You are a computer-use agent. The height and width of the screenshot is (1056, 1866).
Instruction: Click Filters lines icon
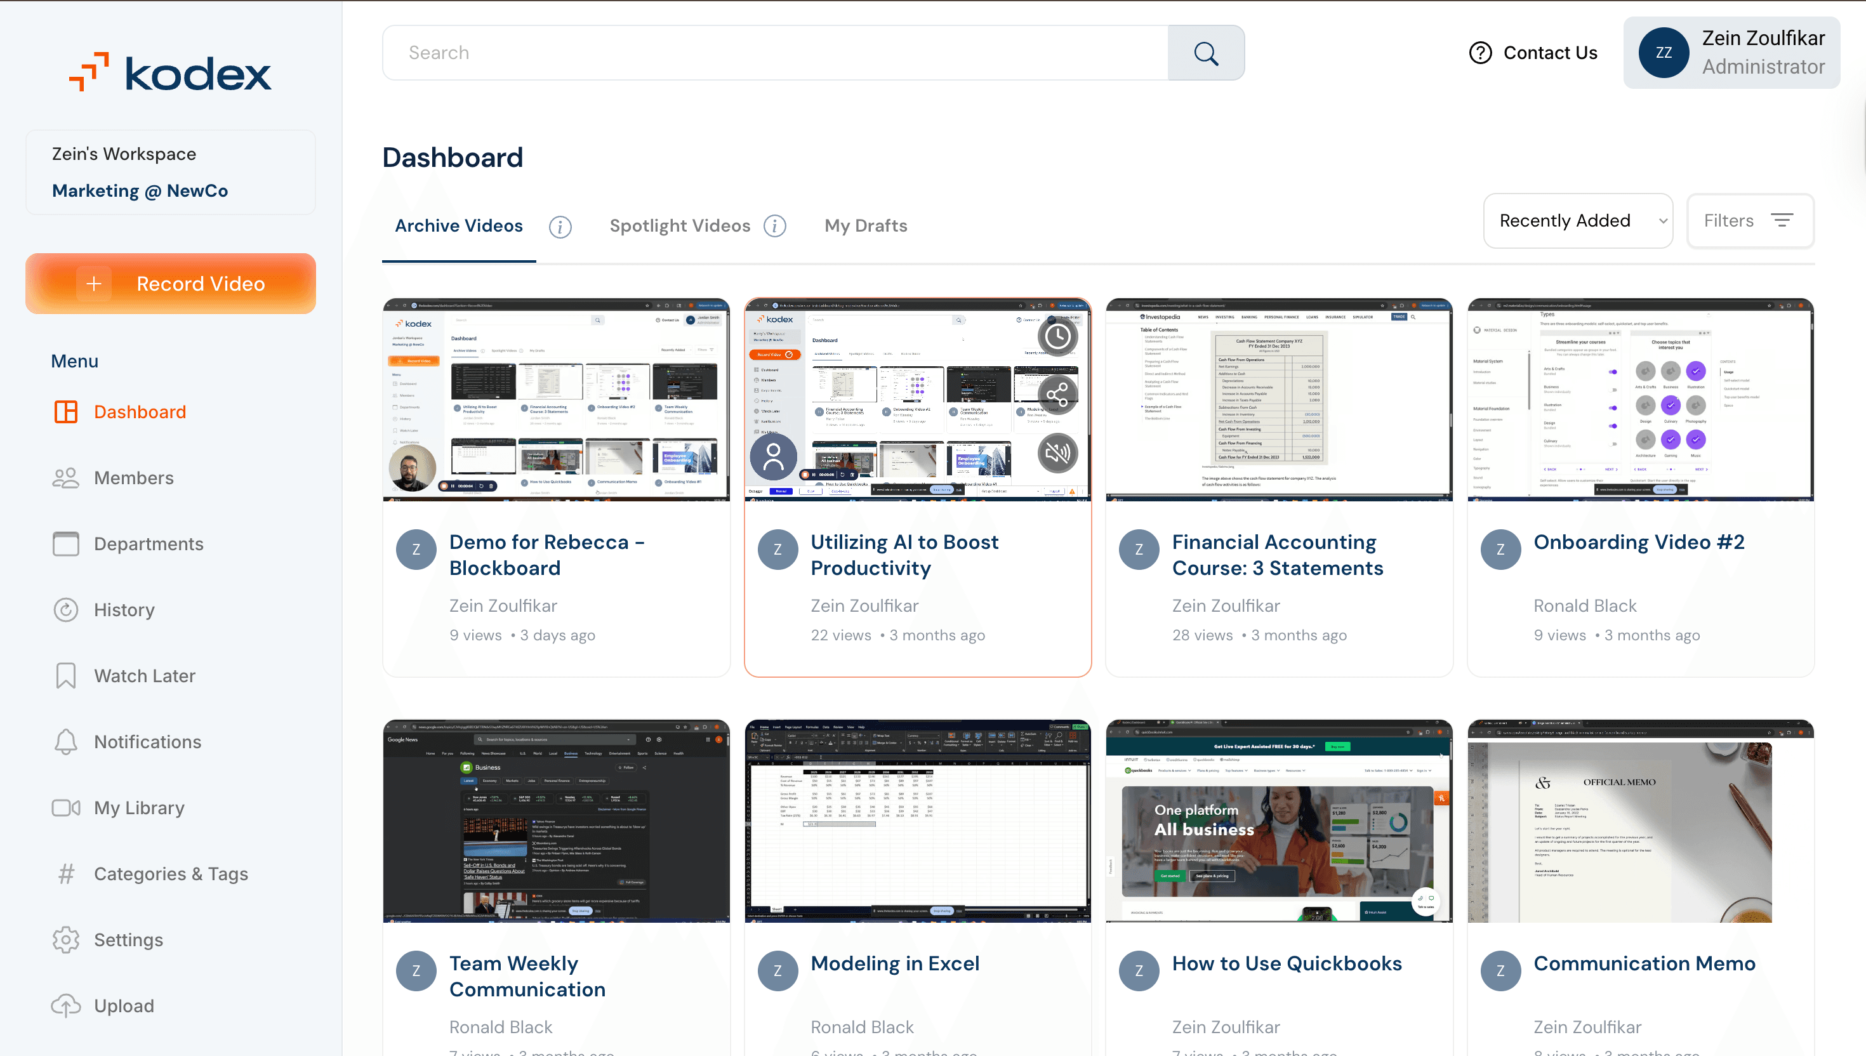point(1782,220)
